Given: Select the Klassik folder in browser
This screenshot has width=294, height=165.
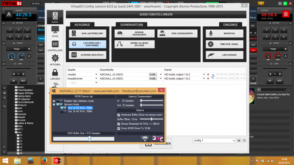Looking at the screenshot, I should pyautogui.click(x=21, y=117).
